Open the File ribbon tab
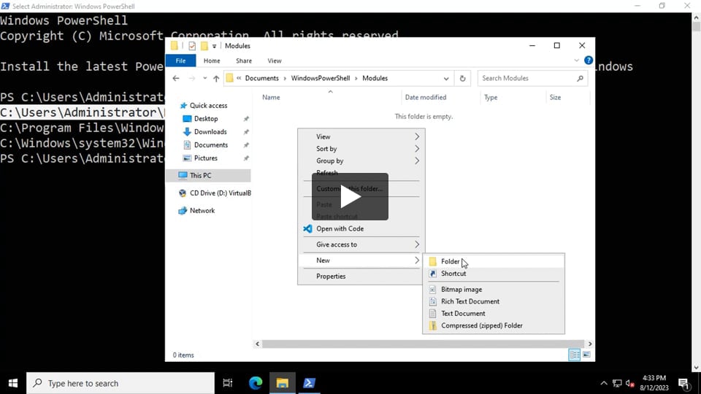The width and height of the screenshot is (701, 394). coord(180,61)
